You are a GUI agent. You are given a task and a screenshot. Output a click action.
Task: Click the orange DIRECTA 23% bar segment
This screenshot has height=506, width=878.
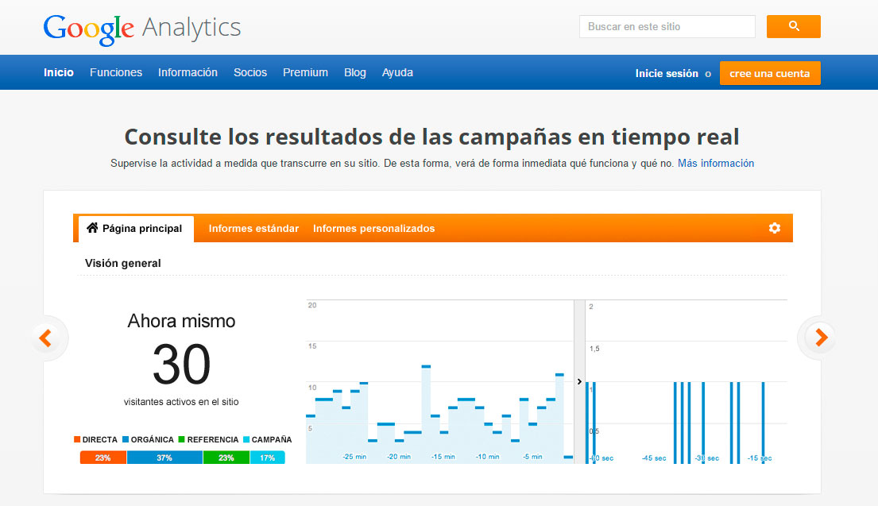click(x=103, y=458)
